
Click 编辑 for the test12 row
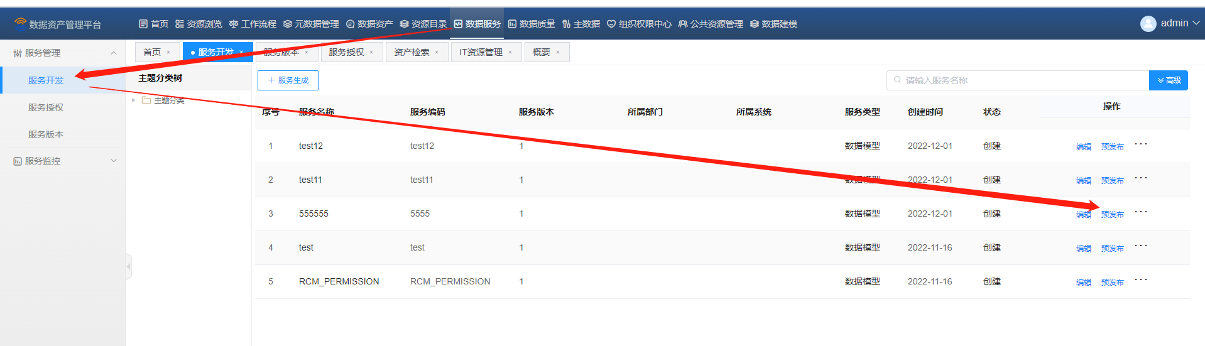coord(1083,147)
